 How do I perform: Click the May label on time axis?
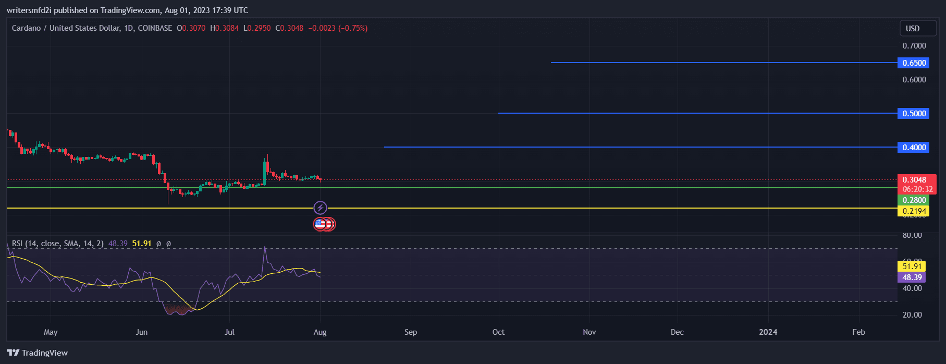coord(51,332)
